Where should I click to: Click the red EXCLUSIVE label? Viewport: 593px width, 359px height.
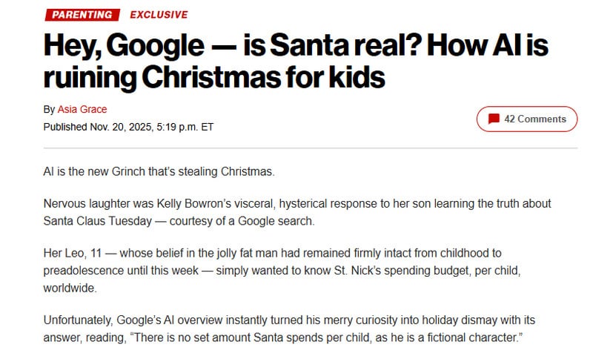click(159, 15)
